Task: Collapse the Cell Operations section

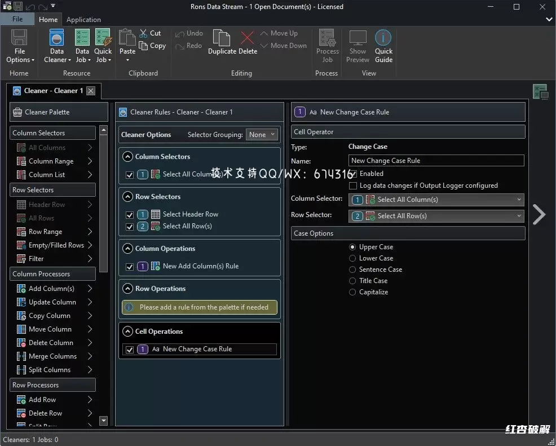Action: click(x=127, y=332)
